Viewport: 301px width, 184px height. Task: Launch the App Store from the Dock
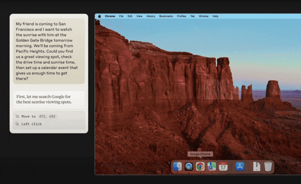pyautogui.click(x=240, y=166)
